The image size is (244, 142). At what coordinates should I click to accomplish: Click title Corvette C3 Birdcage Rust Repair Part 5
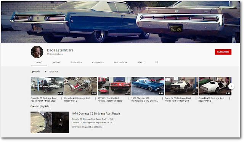click(x=77, y=100)
